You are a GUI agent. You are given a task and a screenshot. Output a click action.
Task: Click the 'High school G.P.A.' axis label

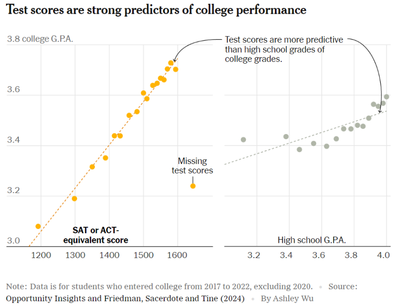click(311, 240)
